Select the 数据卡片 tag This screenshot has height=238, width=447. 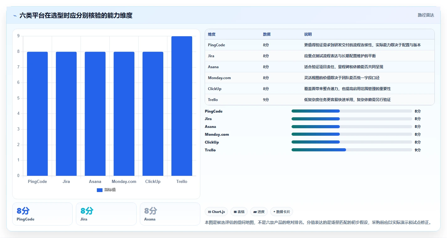click(281, 212)
